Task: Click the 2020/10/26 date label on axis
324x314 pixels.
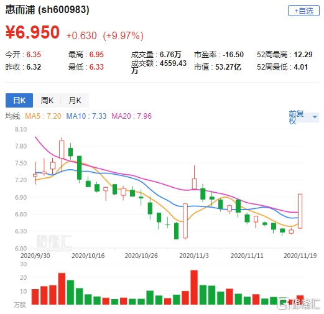Action: [141, 256]
